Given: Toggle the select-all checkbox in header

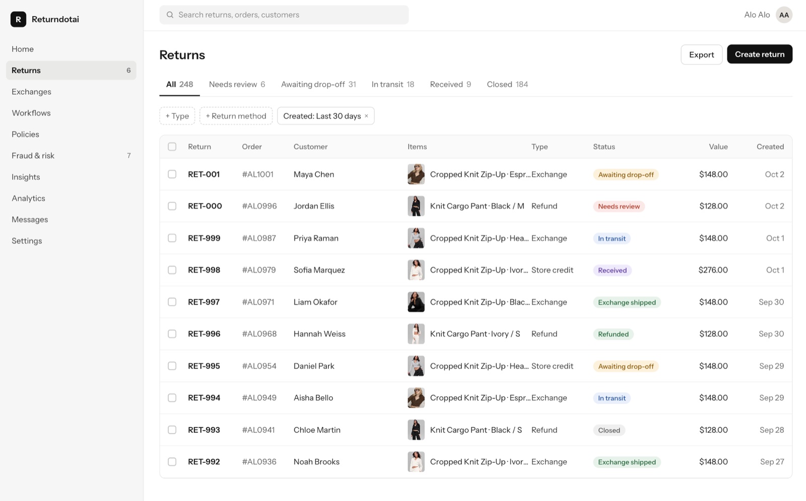Looking at the screenshot, I should coord(172,147).
